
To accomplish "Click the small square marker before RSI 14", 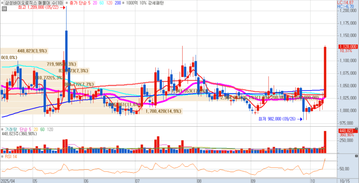I will point(3,157).
